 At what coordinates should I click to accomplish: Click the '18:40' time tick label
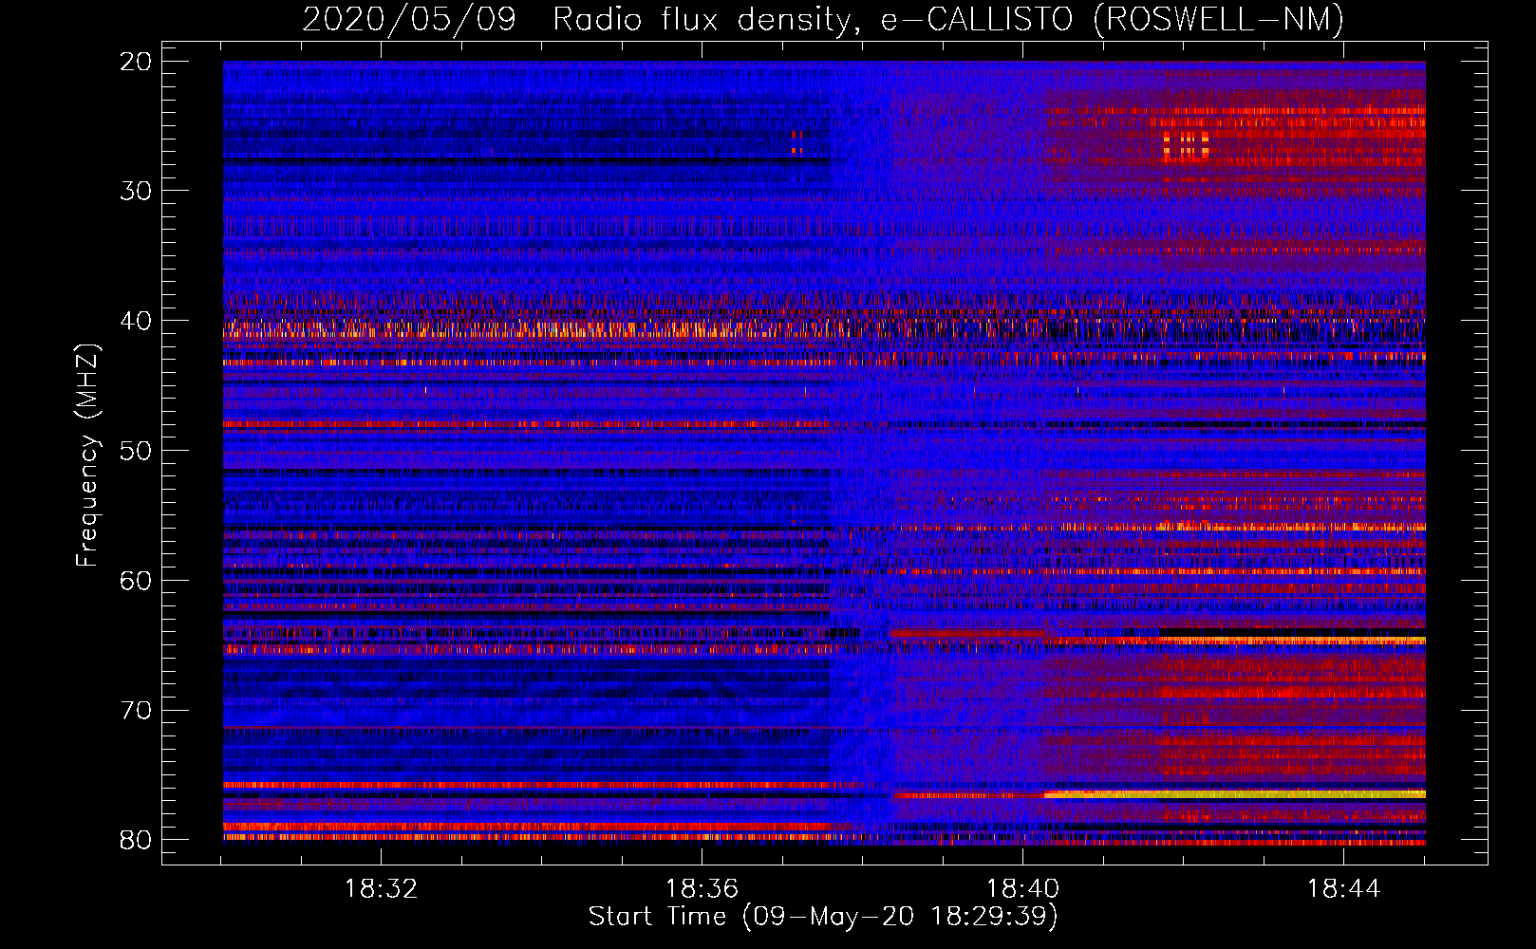tap(1022, 889)
